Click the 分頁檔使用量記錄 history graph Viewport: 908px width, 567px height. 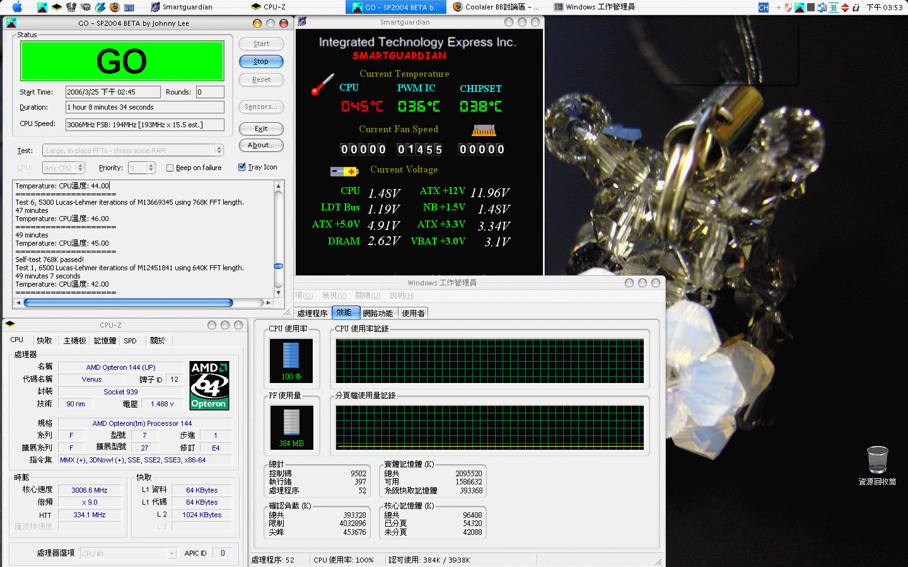[490, 428]
